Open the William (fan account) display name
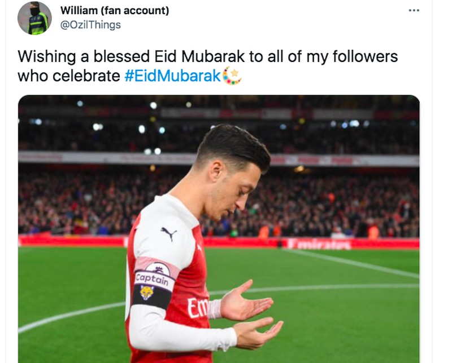 (x=115, y=11)
